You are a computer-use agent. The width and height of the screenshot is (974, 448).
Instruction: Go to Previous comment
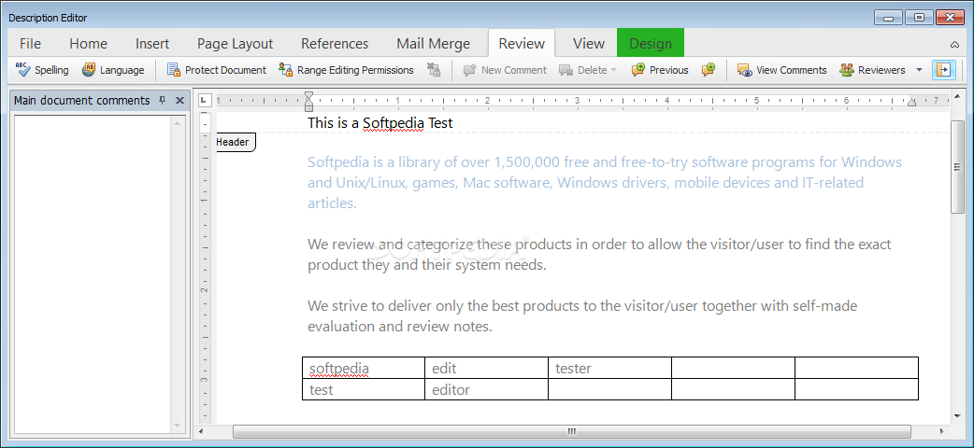coord(660,70)
